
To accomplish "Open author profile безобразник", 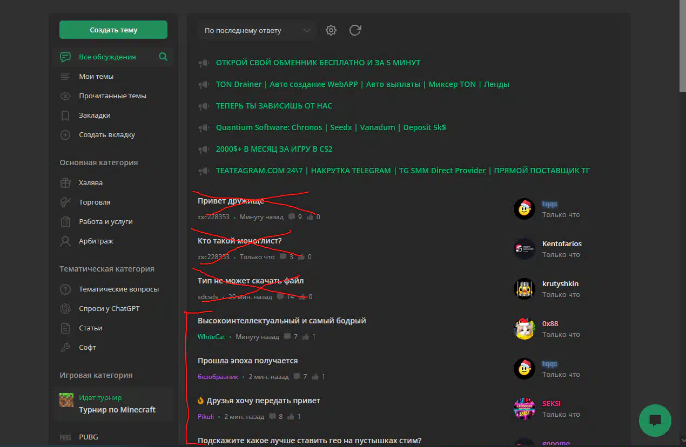I will [x=218, y=377].
